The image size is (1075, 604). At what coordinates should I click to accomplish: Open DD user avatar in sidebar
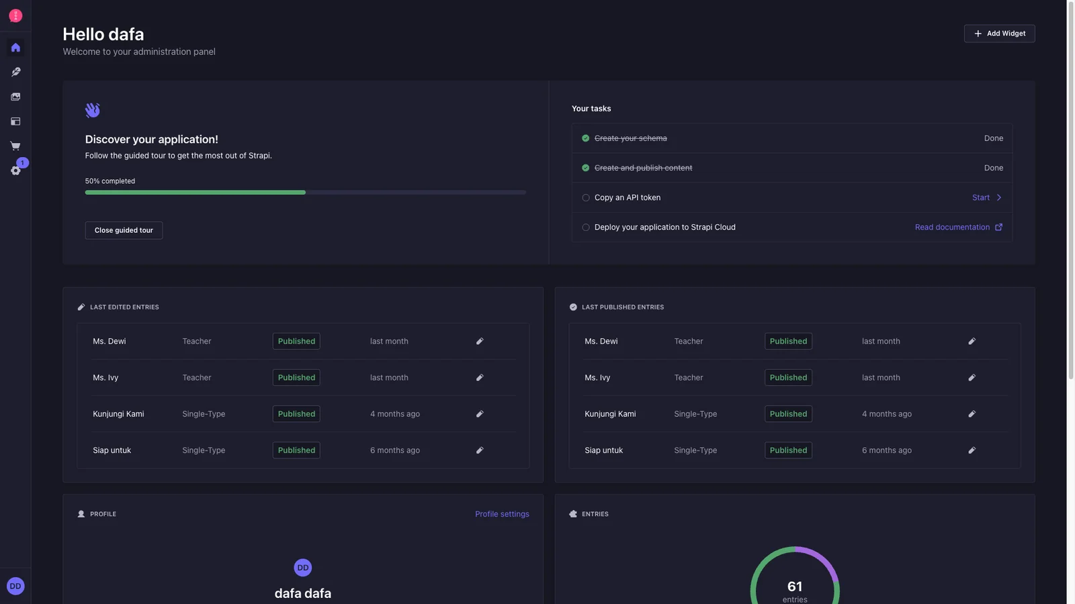(15, 586)
